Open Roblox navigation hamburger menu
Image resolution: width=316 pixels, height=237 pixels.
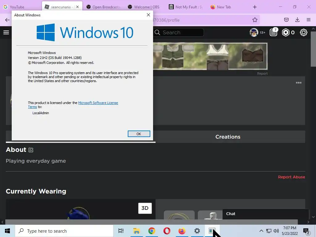click(6, 32)
